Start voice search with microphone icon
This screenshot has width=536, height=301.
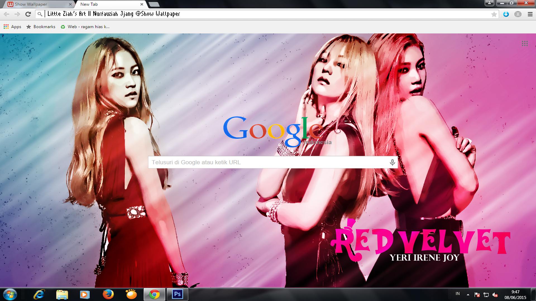[392, 162]
